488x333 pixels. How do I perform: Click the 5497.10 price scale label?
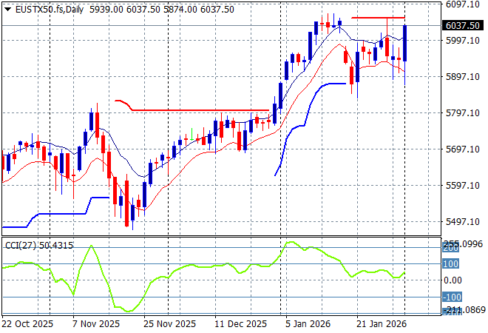pos(462,222)
